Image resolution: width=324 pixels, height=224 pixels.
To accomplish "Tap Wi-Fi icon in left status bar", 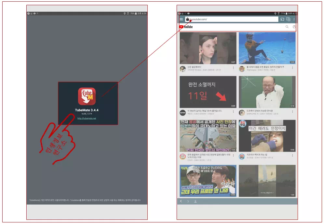I will pyautogui.click(x=128, y=13).
